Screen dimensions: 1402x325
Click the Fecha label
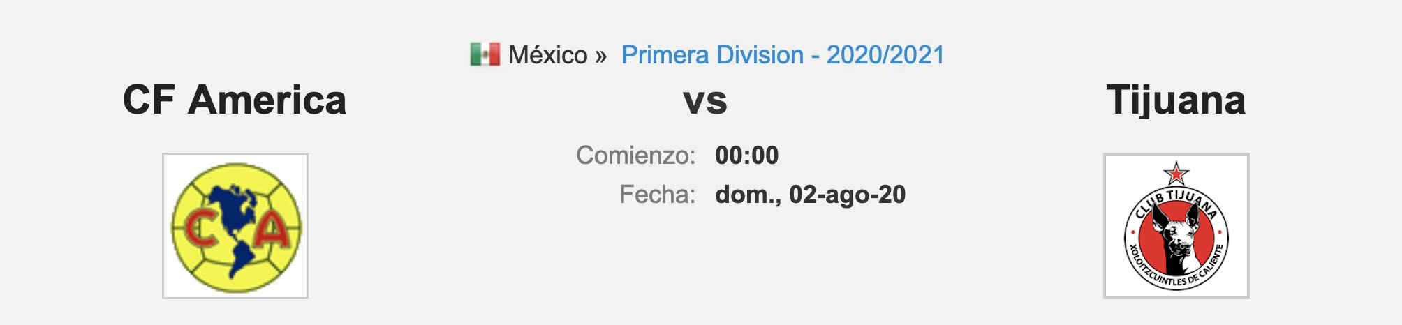(x=657, y=194)
